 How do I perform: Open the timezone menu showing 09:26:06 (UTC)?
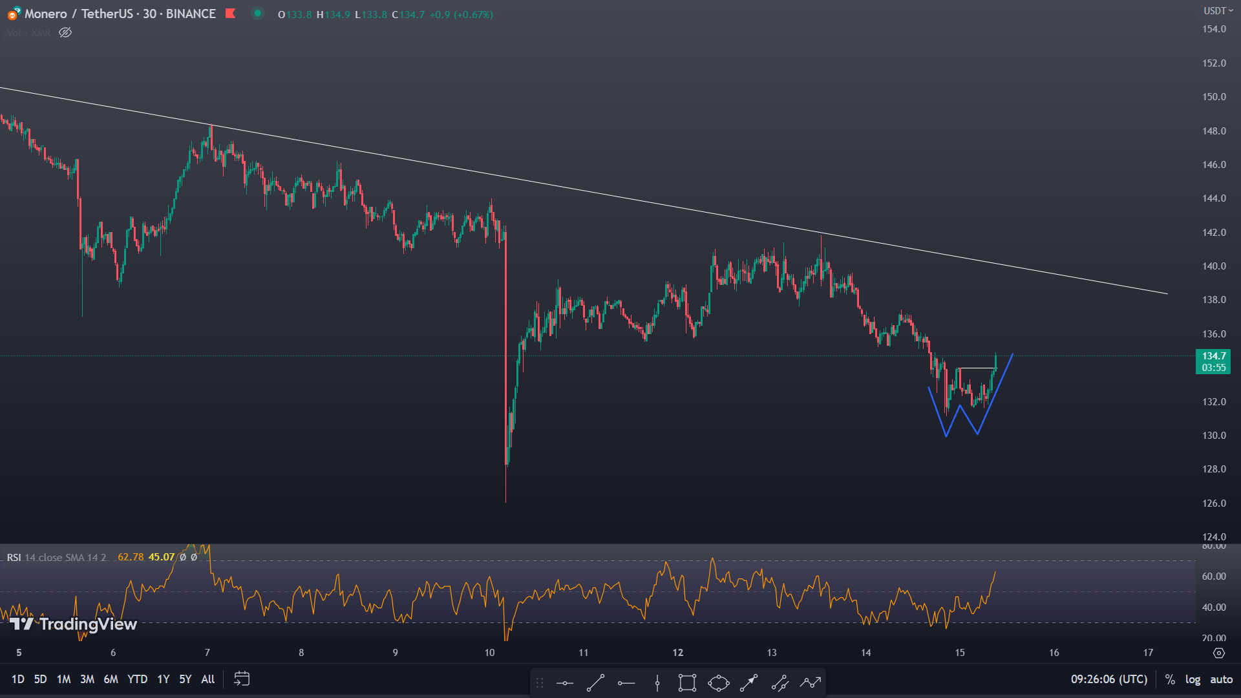coord(1109,679)
